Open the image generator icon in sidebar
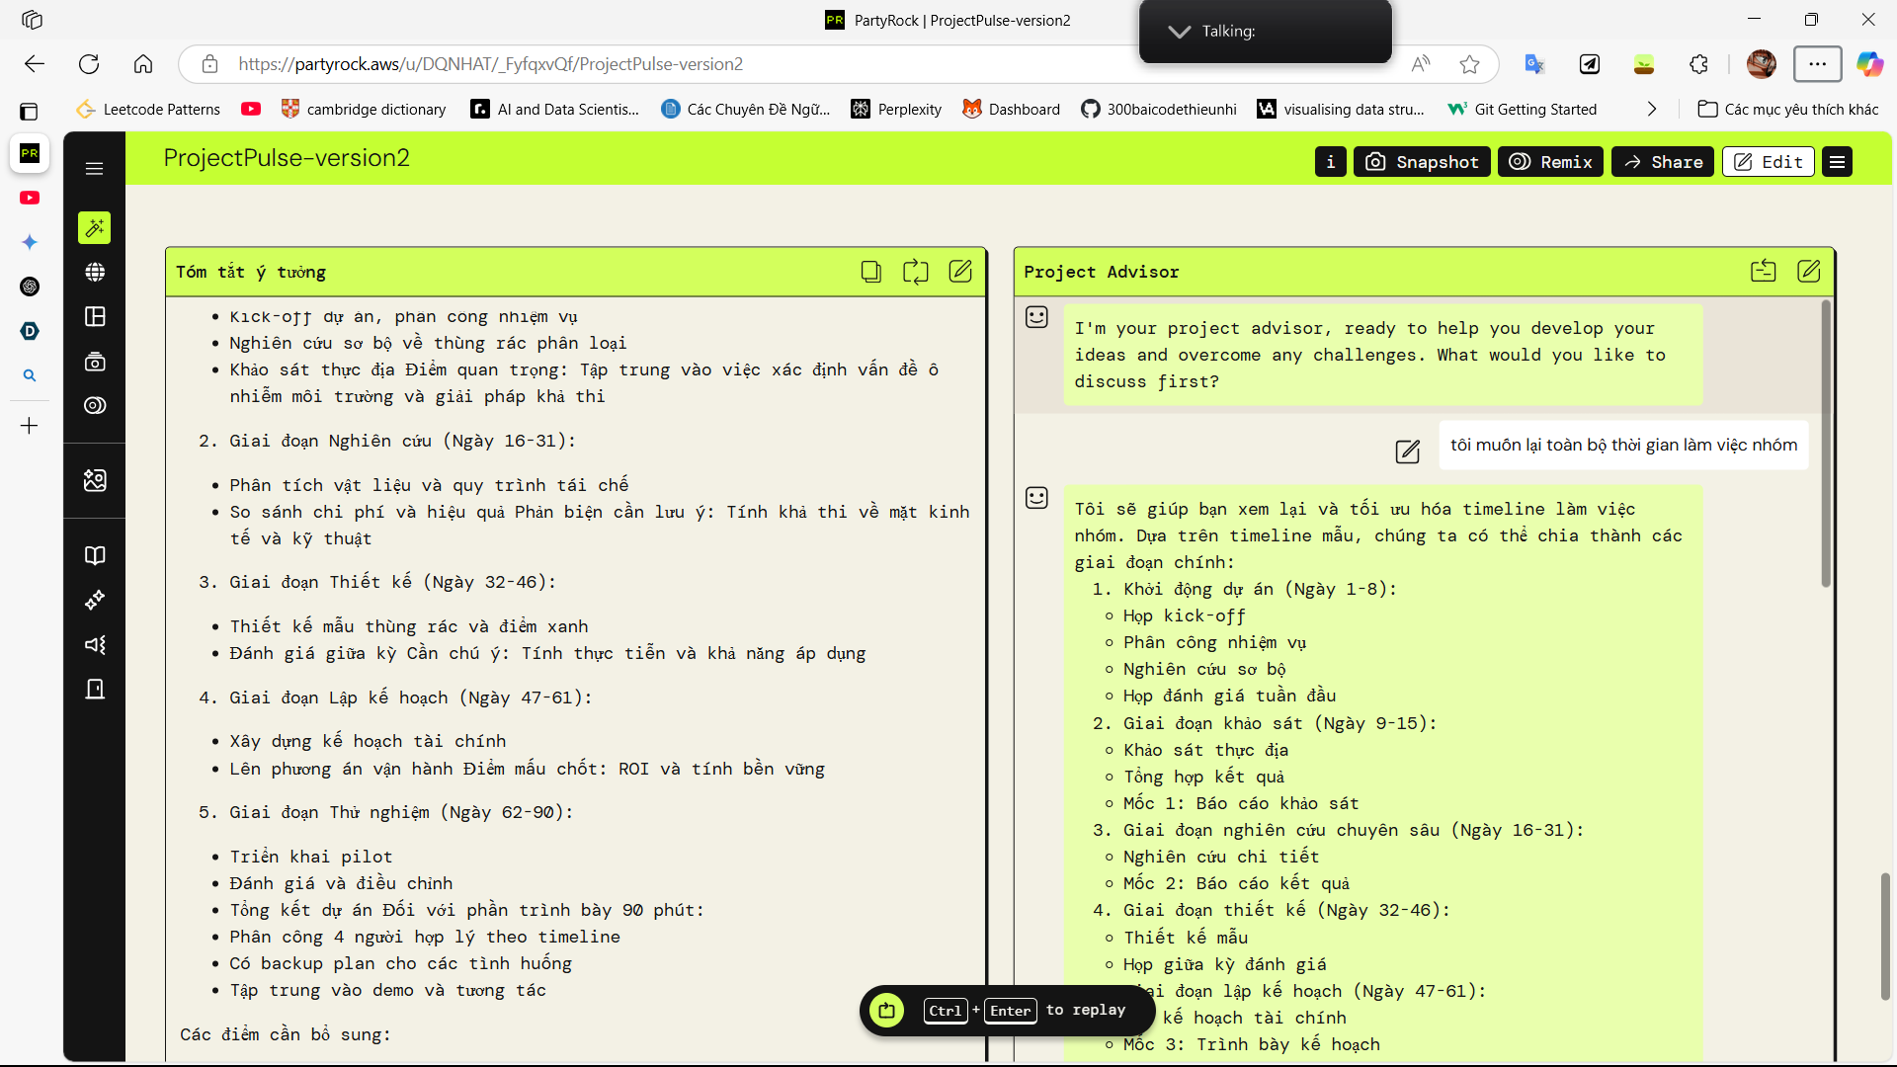 [94, 480]
